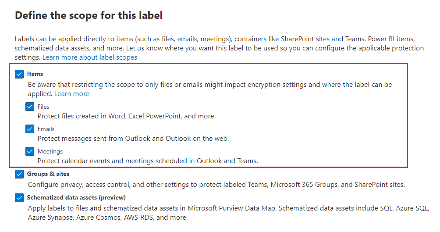Click the 'Groups & sites' label text
This screenshot has height=232, width=440.
tap(48, 174)
